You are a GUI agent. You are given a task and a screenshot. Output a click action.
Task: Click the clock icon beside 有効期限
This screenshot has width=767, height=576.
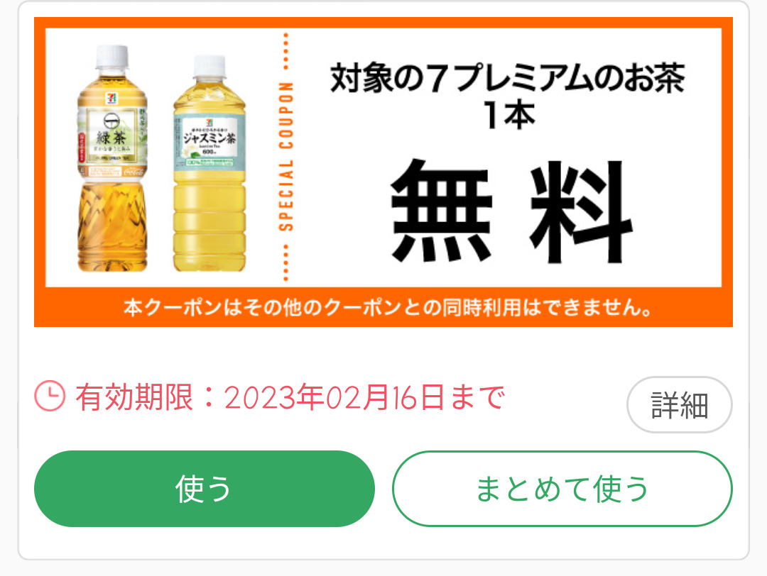[50, 396]
